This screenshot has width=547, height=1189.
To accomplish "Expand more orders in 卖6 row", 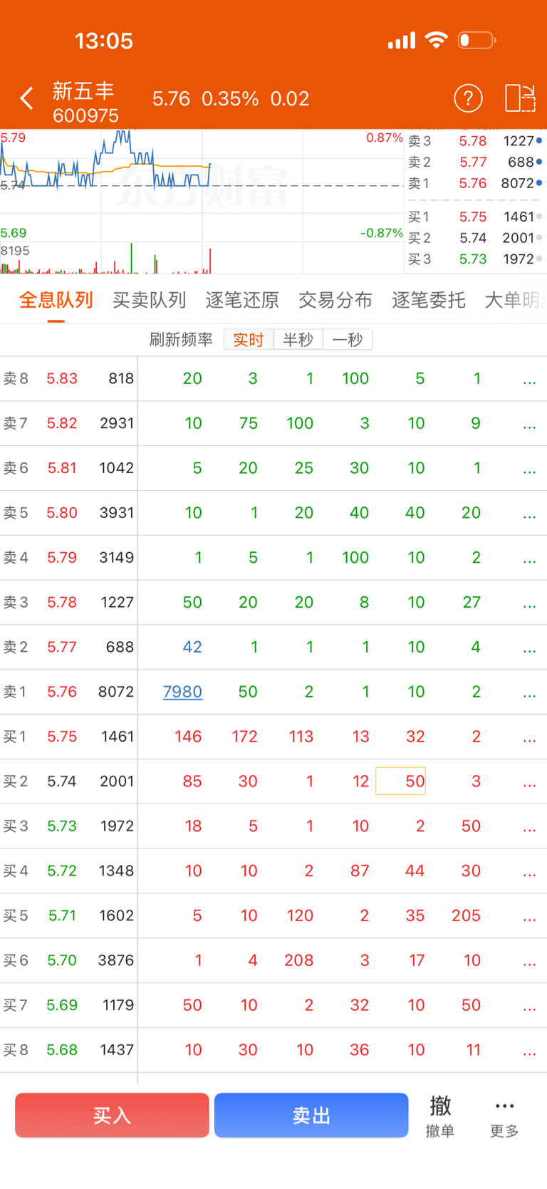I will click(x=529, y=471).
